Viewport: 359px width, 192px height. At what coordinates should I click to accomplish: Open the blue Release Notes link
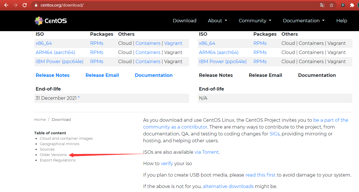pyautogui.click(x=52, y=75)
